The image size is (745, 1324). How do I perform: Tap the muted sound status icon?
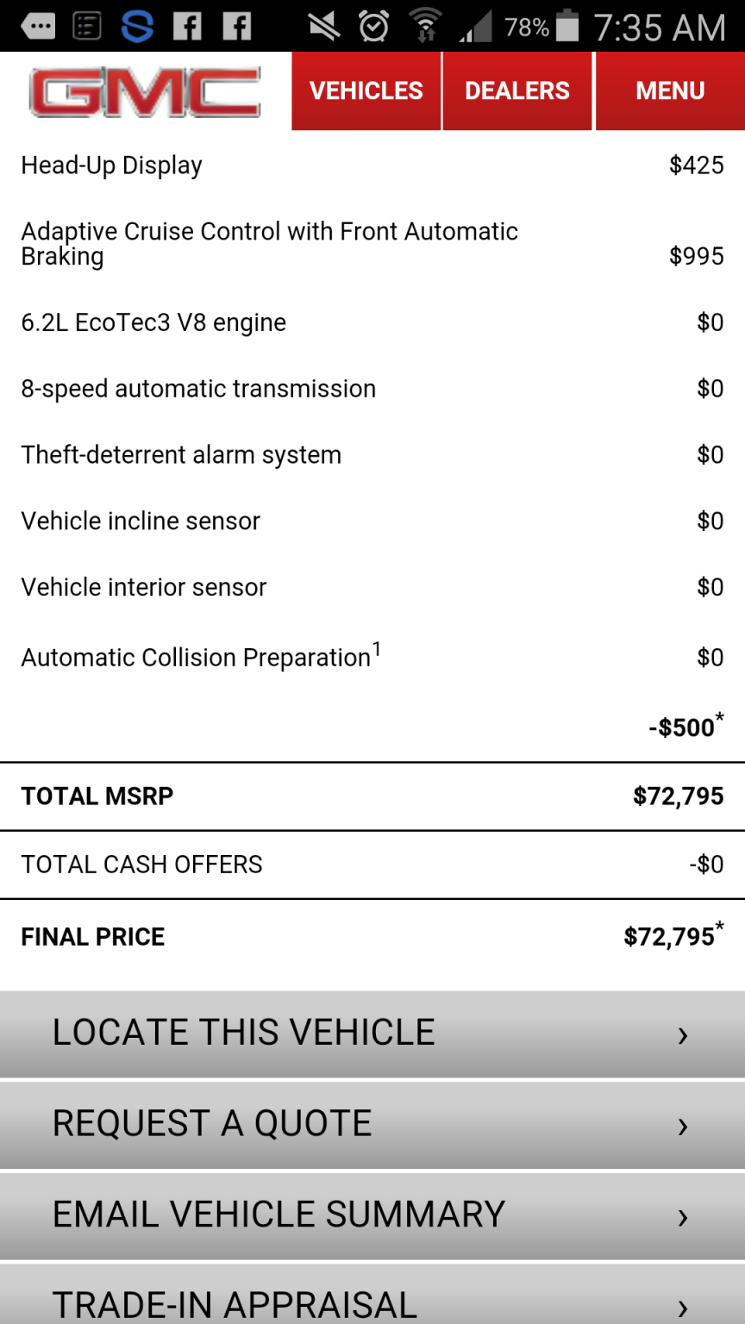324,27
